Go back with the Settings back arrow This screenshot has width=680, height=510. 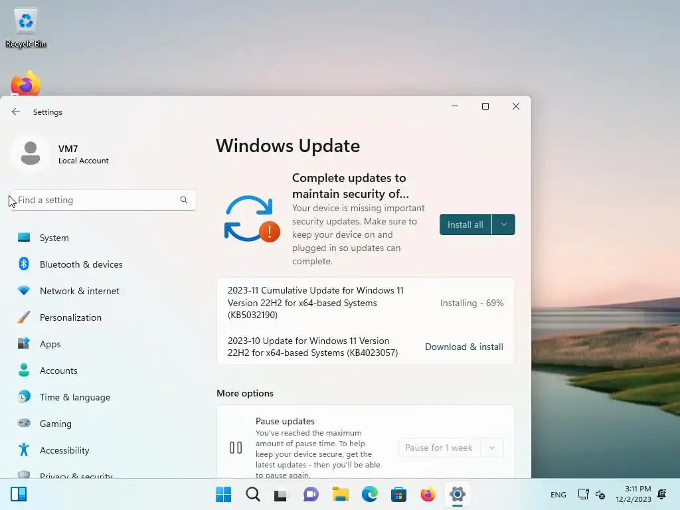(16, 112)
